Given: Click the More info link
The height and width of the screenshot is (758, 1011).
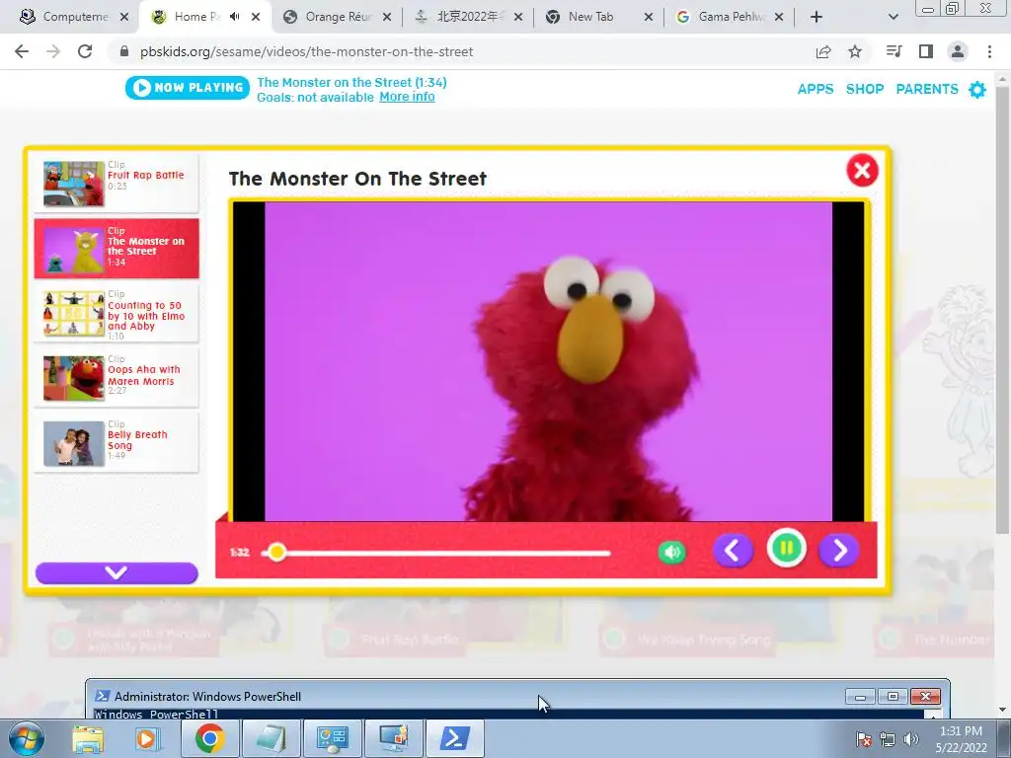Looking at the screenshot, I should (407, 97).
